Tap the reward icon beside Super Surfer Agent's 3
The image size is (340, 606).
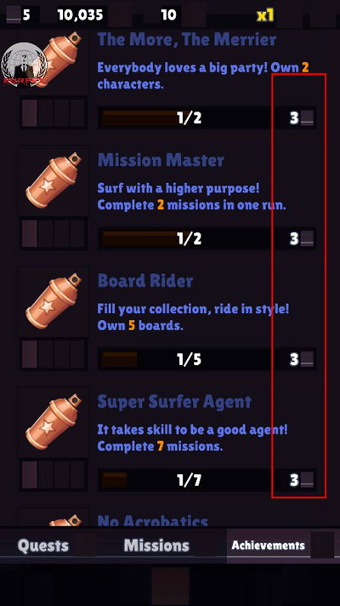pyautogui.click(x=307, y=480)
